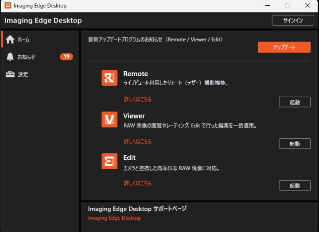Image resolution: width=319 pixels, height=232 pixels.
Task: Click the 最新アップデートプログラムのお知らせ notice text
Action: click(x=156, y=39)
